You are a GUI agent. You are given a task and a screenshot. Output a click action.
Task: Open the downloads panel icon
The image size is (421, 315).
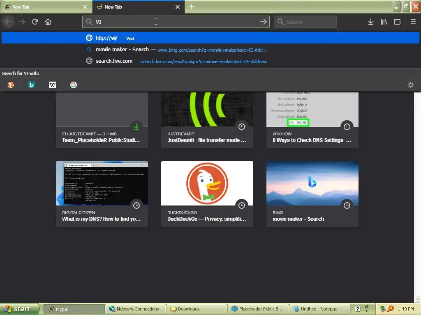pos(370,22)
